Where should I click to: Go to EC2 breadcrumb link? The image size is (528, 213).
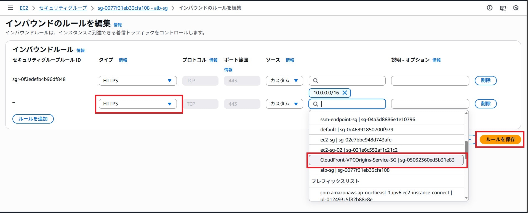[24, 8]
